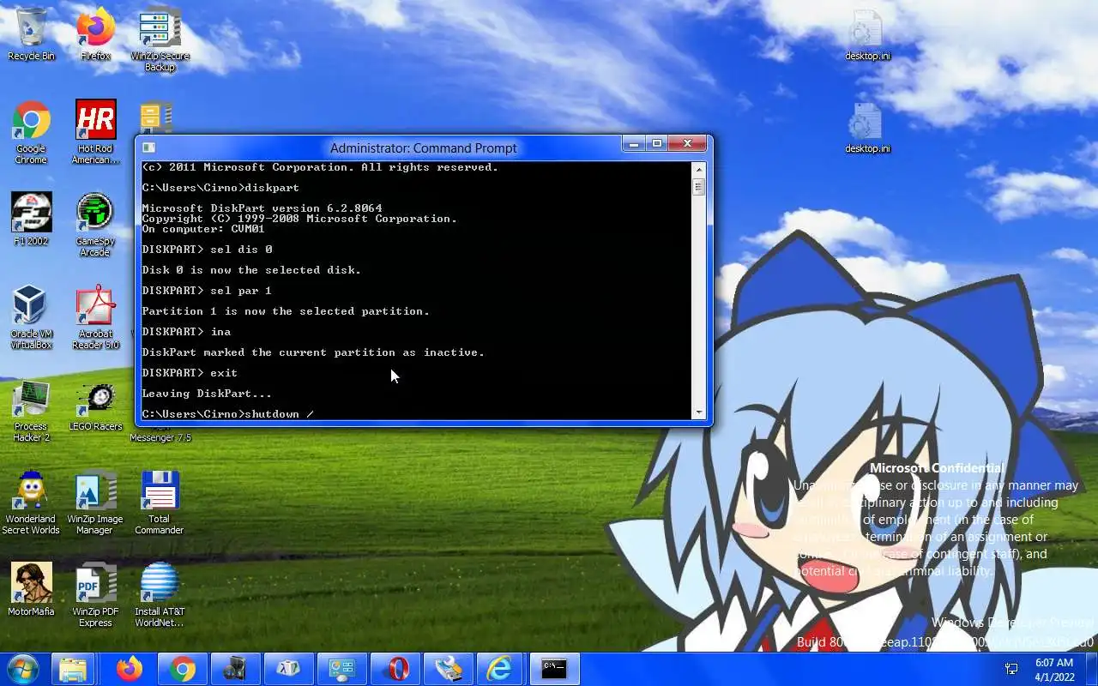Open the lambda icon taskbar app

(x=288, y=669)
